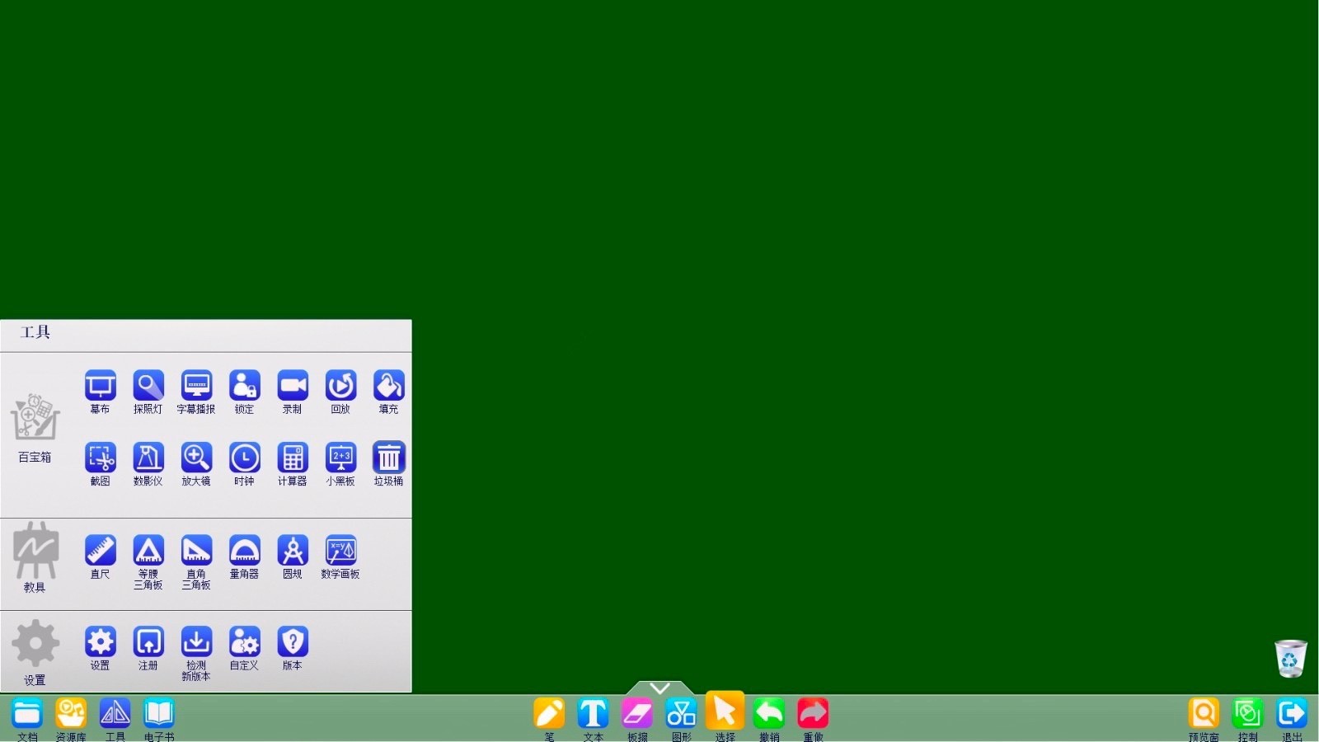Show the 版本 version info

(293, 642)
